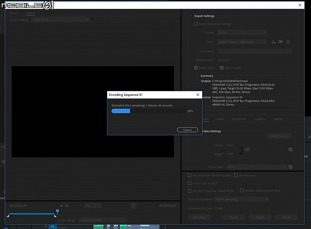311x229 pixels.
Task: Click the current timecode 00;01;06;19
Action: pos(18,206)
